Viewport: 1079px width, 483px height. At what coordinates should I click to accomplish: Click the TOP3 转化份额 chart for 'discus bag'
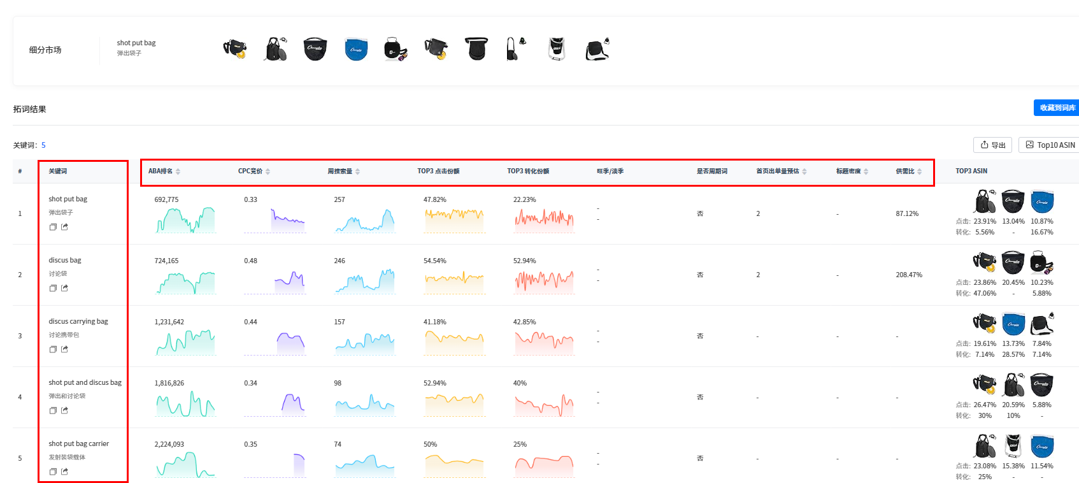pyautogui.click(x=544, y=280)
